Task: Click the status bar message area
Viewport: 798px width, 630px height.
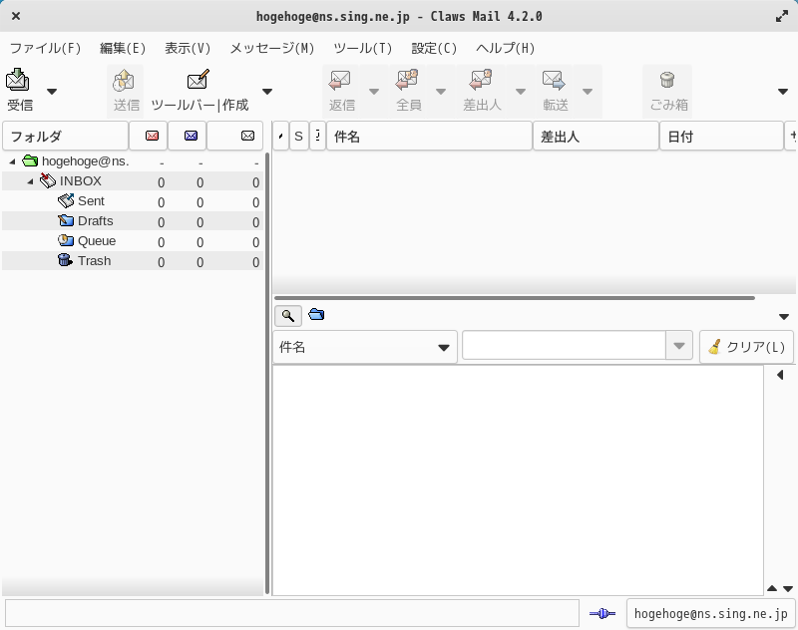Action: (292, 613)
